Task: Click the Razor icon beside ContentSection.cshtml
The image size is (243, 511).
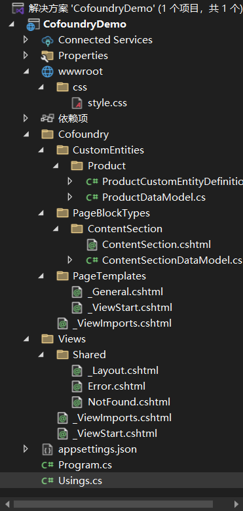Action: (x=92, y=245)
